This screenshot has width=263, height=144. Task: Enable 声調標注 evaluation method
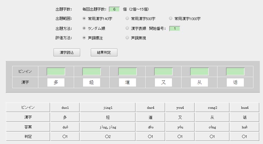click(x=84, y=38)
